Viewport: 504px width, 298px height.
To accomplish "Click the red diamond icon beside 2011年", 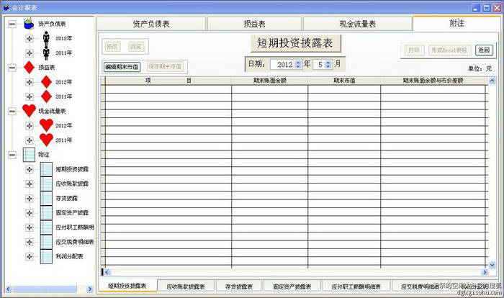I will pos(46,96).
